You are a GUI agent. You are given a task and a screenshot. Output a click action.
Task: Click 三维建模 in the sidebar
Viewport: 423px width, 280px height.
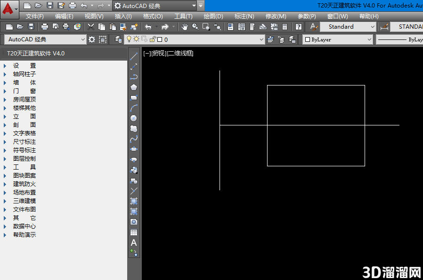coord(24,201)
